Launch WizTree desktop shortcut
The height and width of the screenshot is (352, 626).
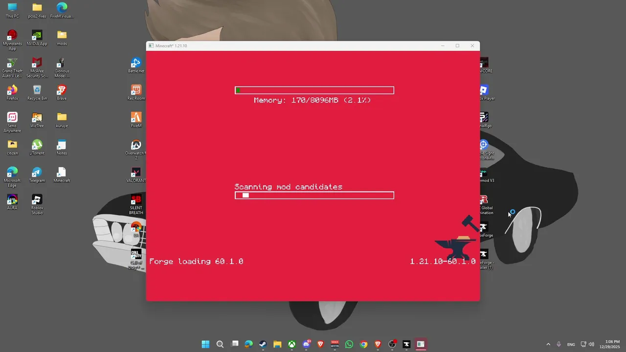37,120
